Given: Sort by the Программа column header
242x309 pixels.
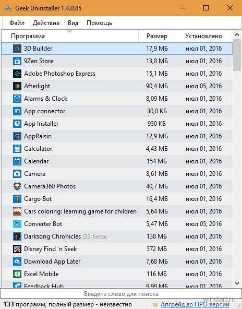Looking at the screenshot, I should tap(70, 36).
